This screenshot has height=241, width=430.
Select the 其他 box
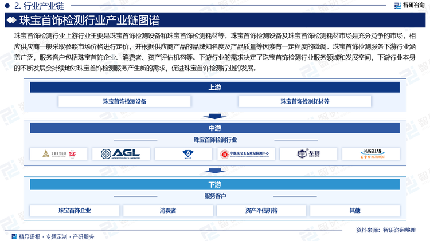(x=355, y=210)
